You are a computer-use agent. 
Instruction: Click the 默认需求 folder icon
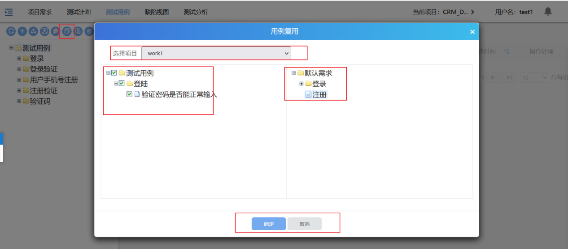[300, 73]
